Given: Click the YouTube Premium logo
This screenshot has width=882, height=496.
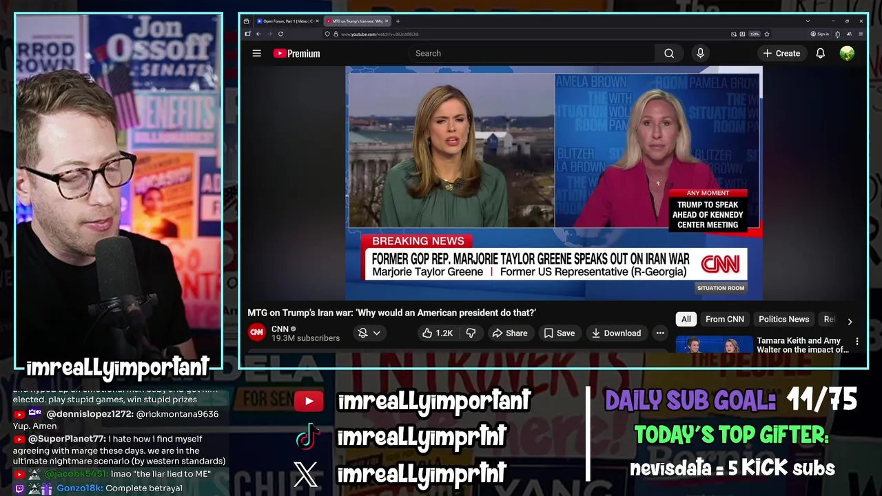Looking at the screenshot, I should tap(296, 53).
